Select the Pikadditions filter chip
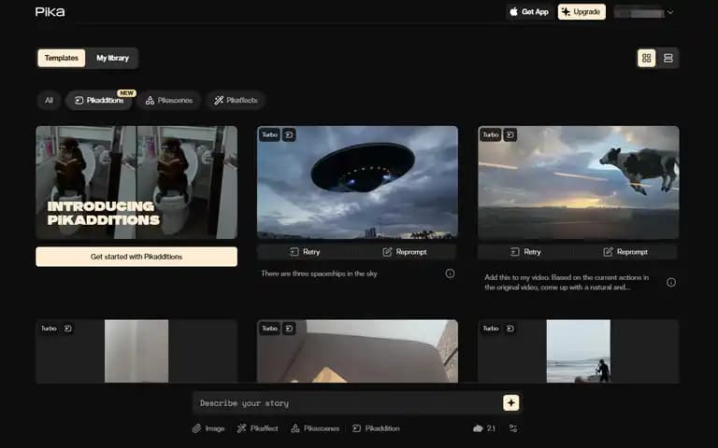 pyautogui.click(x=99, y=100)
